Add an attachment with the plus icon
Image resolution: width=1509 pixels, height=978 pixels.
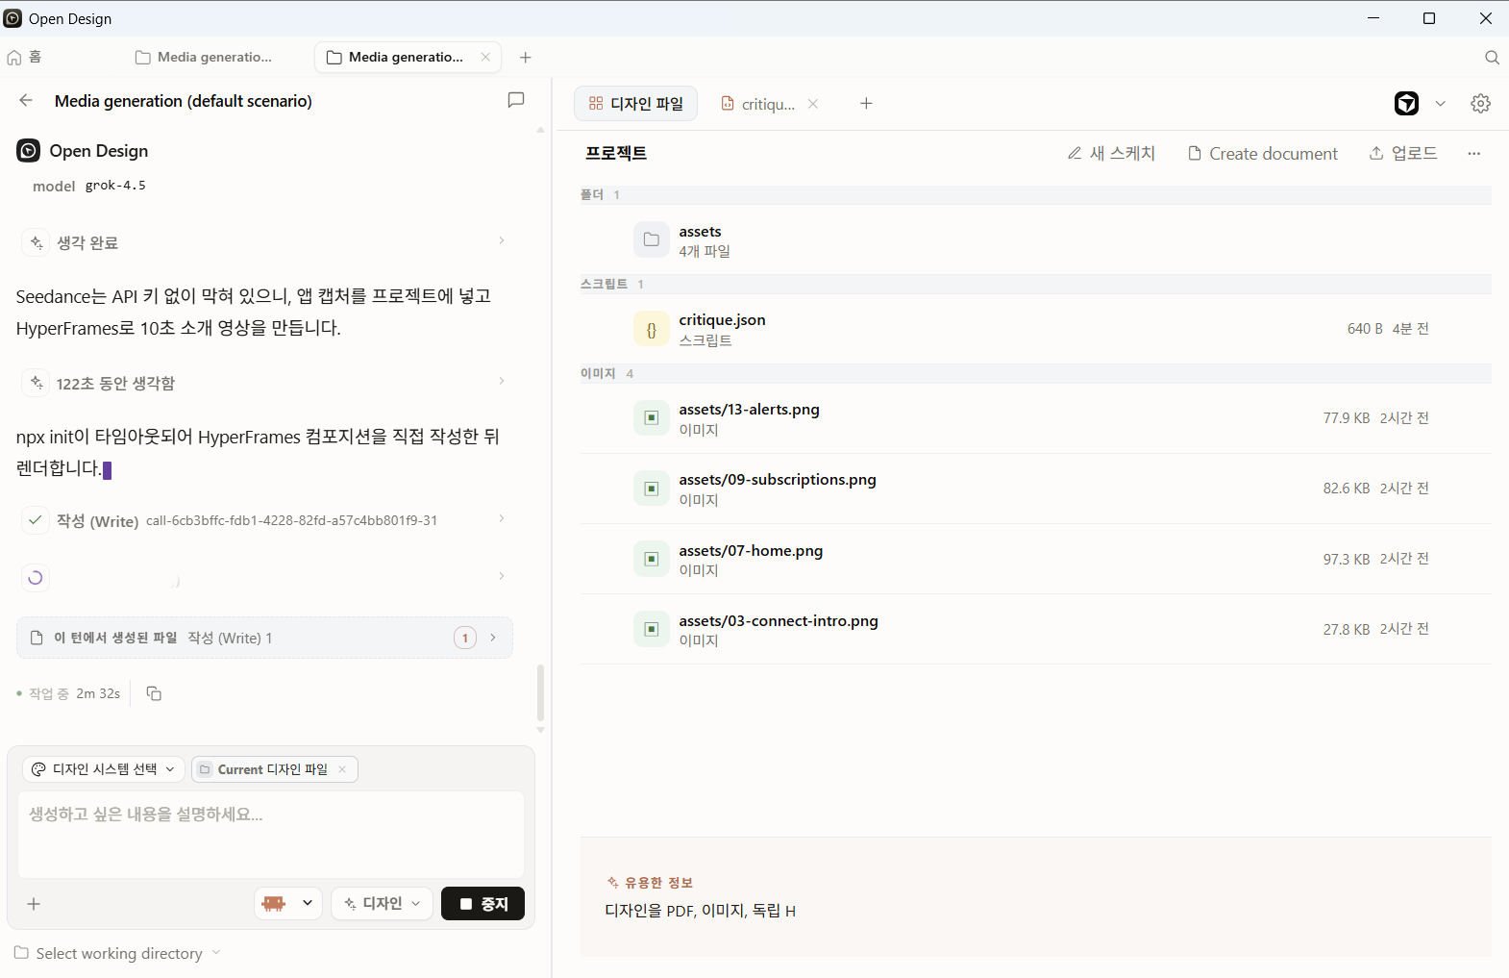click(x=34, y=904)
